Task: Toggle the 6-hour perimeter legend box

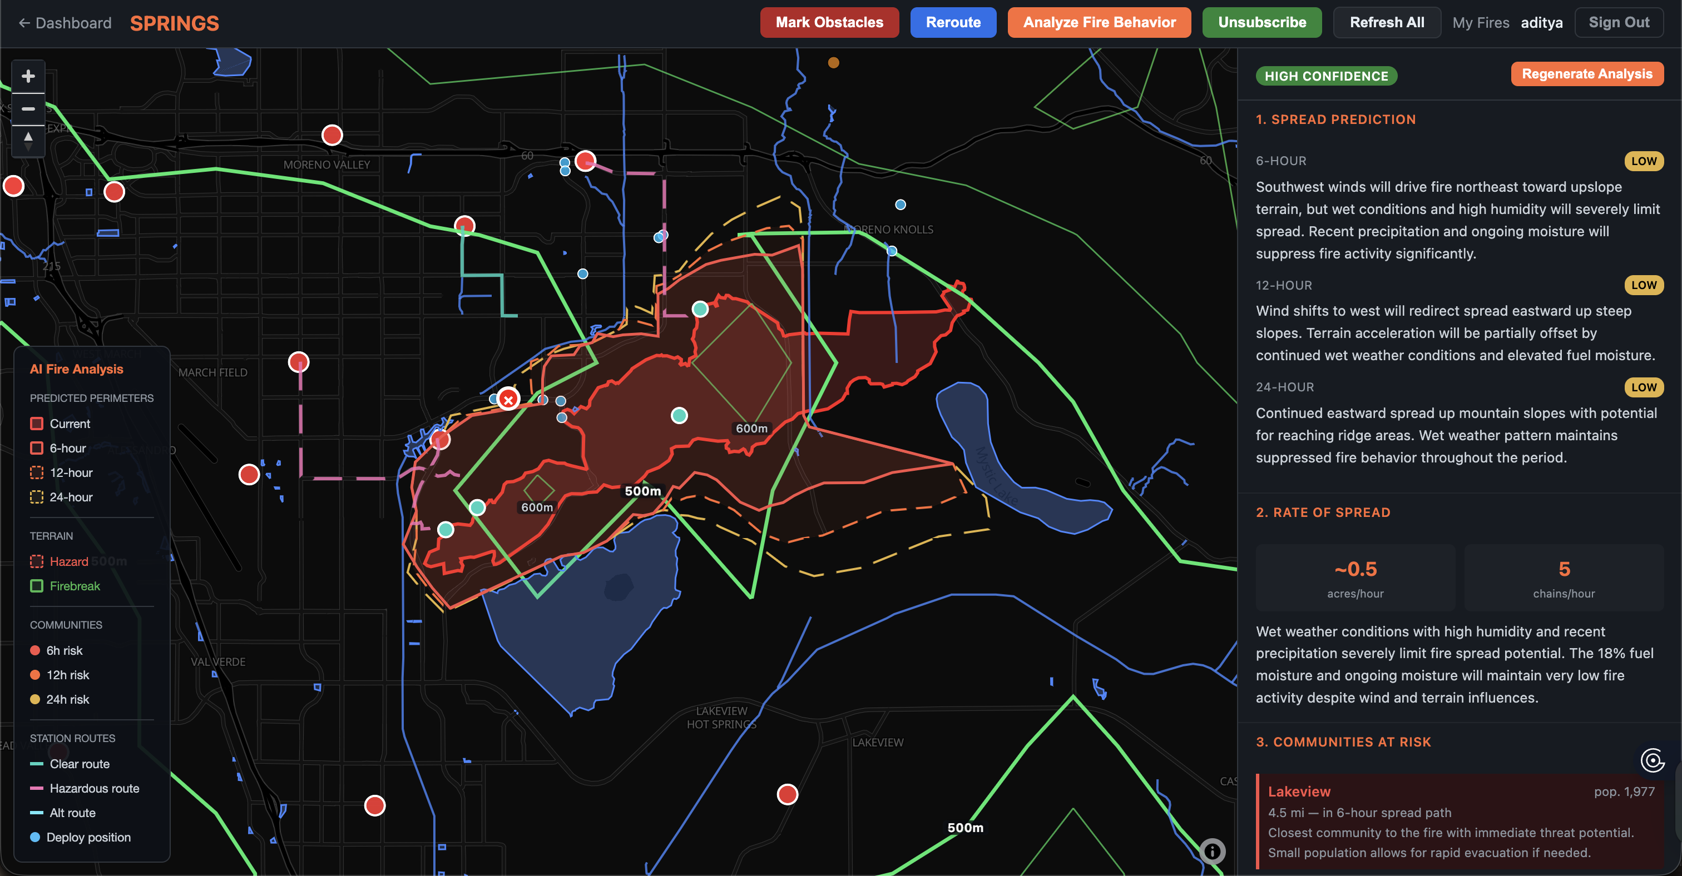Action: coord(37,448)
